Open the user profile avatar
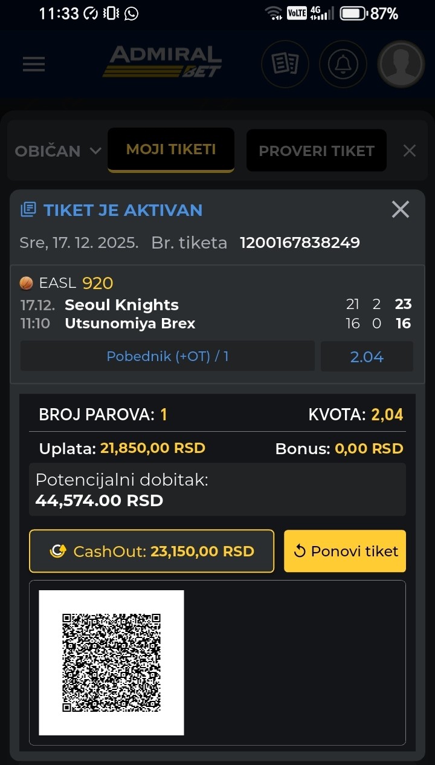Image resolution: width=435 pixels, height=765 pixels. tap(401, 64)
